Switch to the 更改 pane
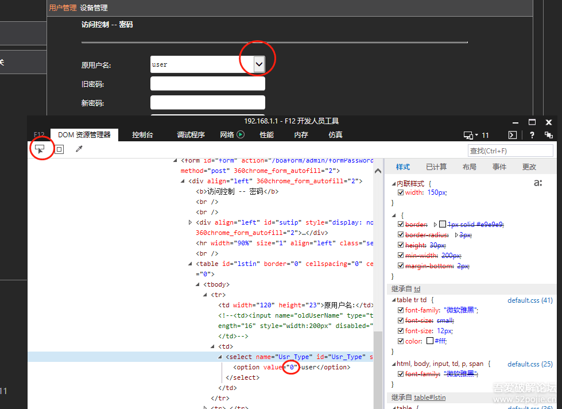This screenshot has height=409, width=562. coord(529,167)
